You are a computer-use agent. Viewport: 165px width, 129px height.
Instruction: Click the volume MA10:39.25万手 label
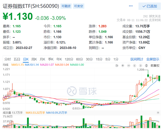point(57,113)
